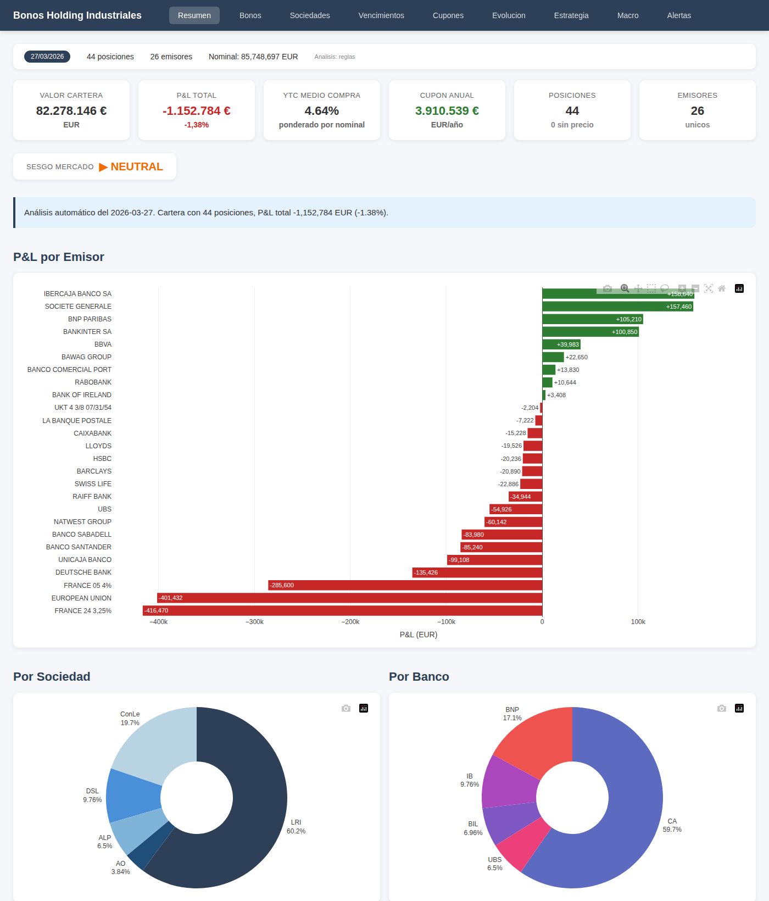Click Plotly logo in P&L chart toolbar
769x901 pixels.
[x=739, y=288]
